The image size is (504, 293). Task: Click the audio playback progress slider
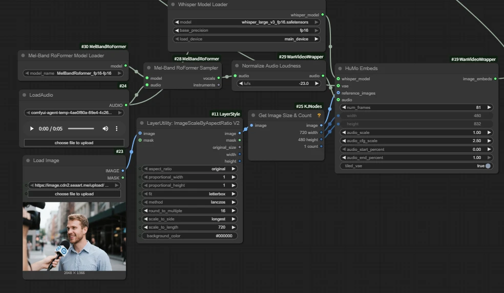(81, 129)
